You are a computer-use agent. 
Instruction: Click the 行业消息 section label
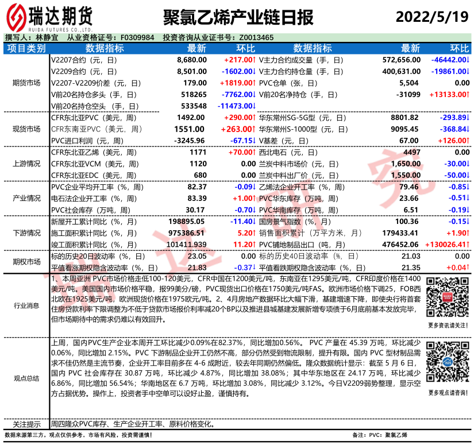(x=26, y=304)
